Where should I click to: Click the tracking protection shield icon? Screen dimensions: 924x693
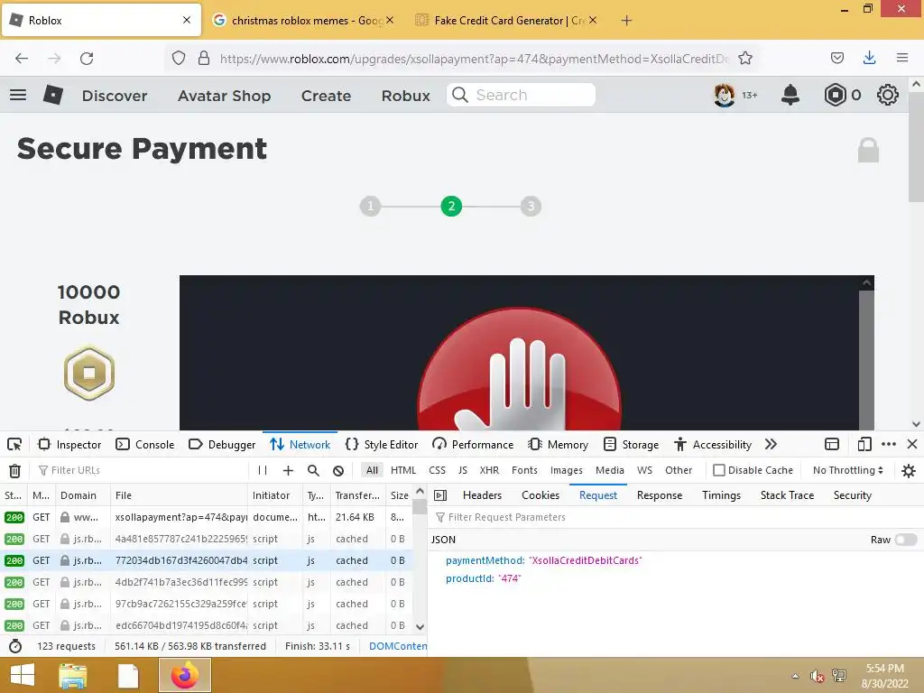[179, 59]
